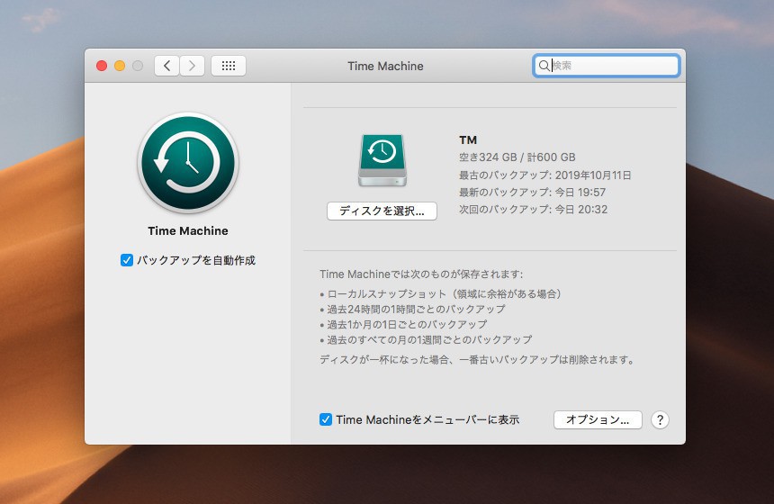Image resolution: width=774 pixels, height=504 pixels.
Task: Minimize the window with the yellow button
Action: pyautogui.click(x=120, y=66)
